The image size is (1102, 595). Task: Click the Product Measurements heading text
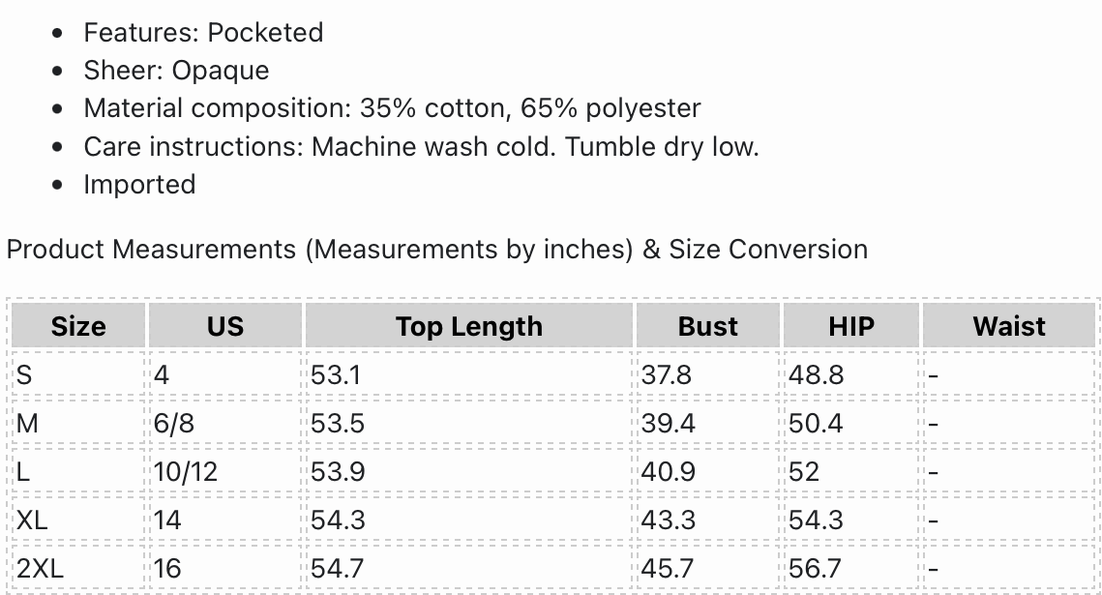[436, 249]
